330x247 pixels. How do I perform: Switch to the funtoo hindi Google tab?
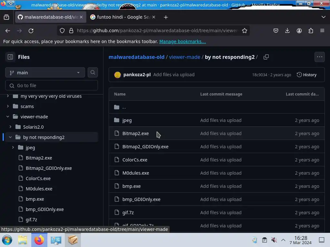(x=123, y=17)
